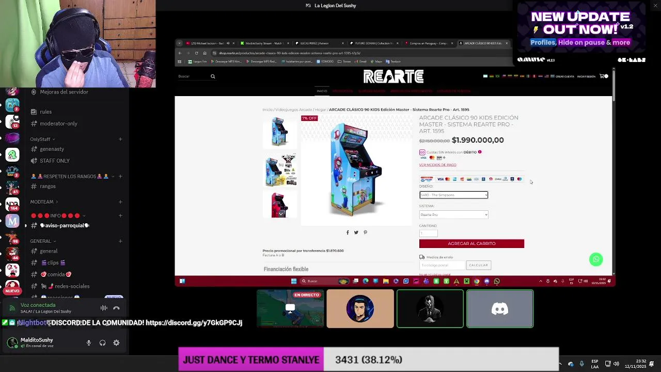
Task: Open the comida channel
Action: click(x=56, y=274)
